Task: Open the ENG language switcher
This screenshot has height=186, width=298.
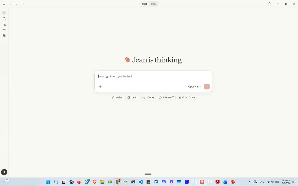Action: click(x=262, y=182)
